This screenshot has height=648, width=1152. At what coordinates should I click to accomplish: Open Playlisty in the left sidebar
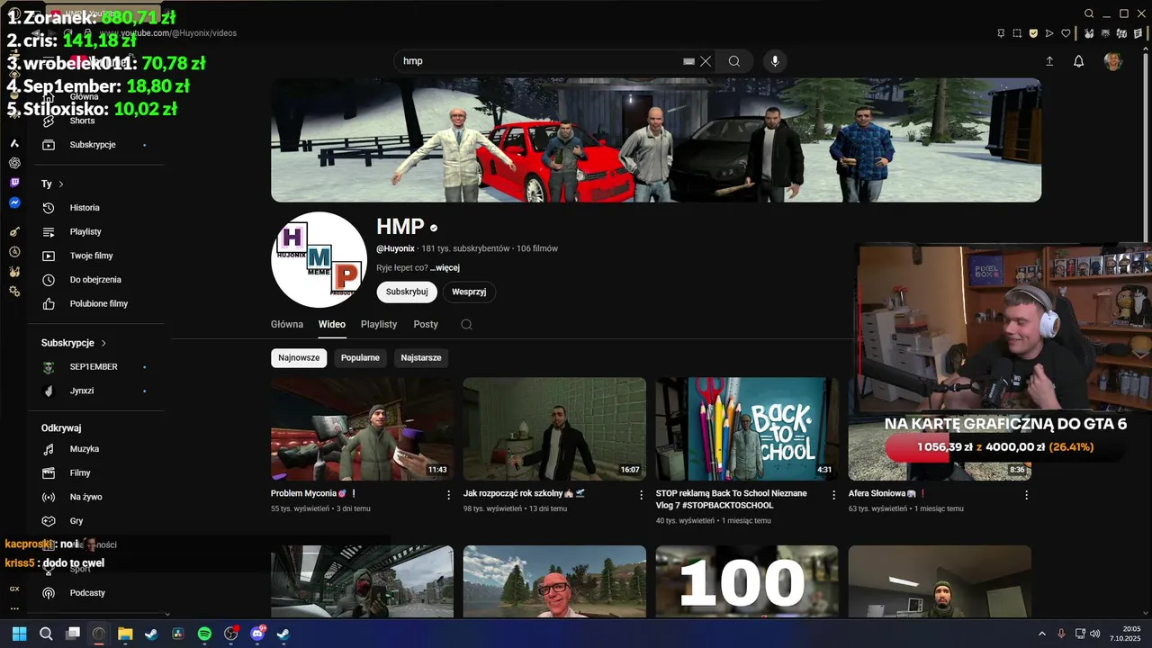[x=85, y=232]
